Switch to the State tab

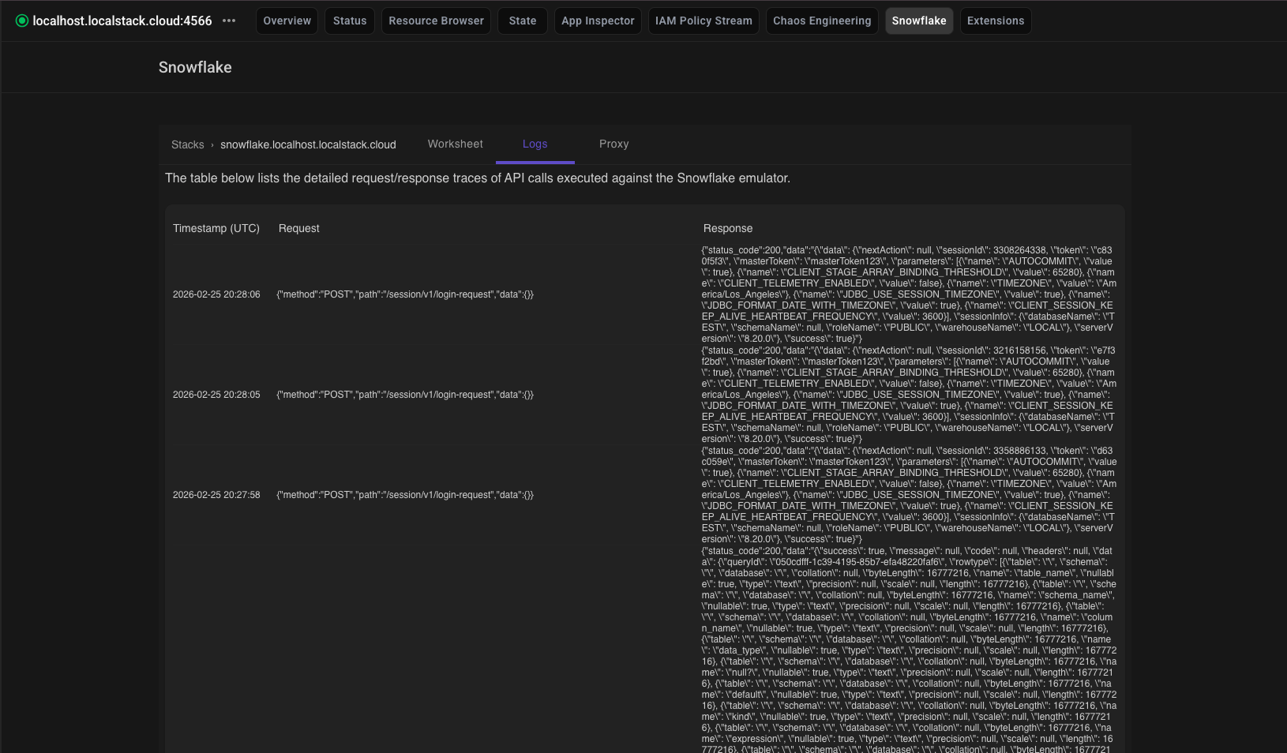(522, 21)
